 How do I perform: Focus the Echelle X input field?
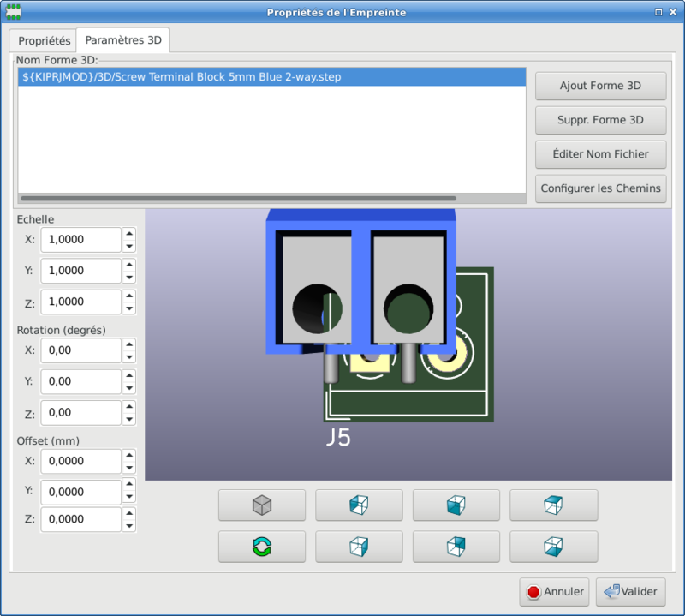click(x=80, y=240)
